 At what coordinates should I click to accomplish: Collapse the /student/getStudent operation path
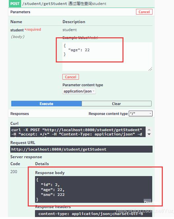(45, 4)
